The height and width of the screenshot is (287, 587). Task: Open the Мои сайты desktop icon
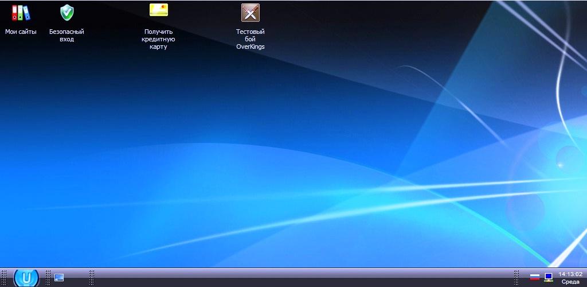click(21, 13)
